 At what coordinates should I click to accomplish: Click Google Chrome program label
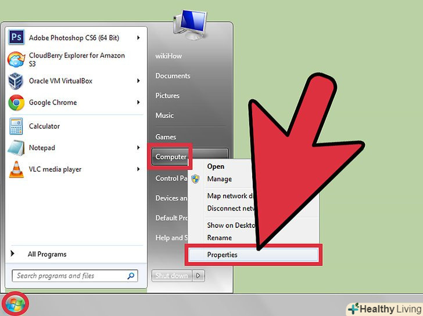click(x=53, y=103)
